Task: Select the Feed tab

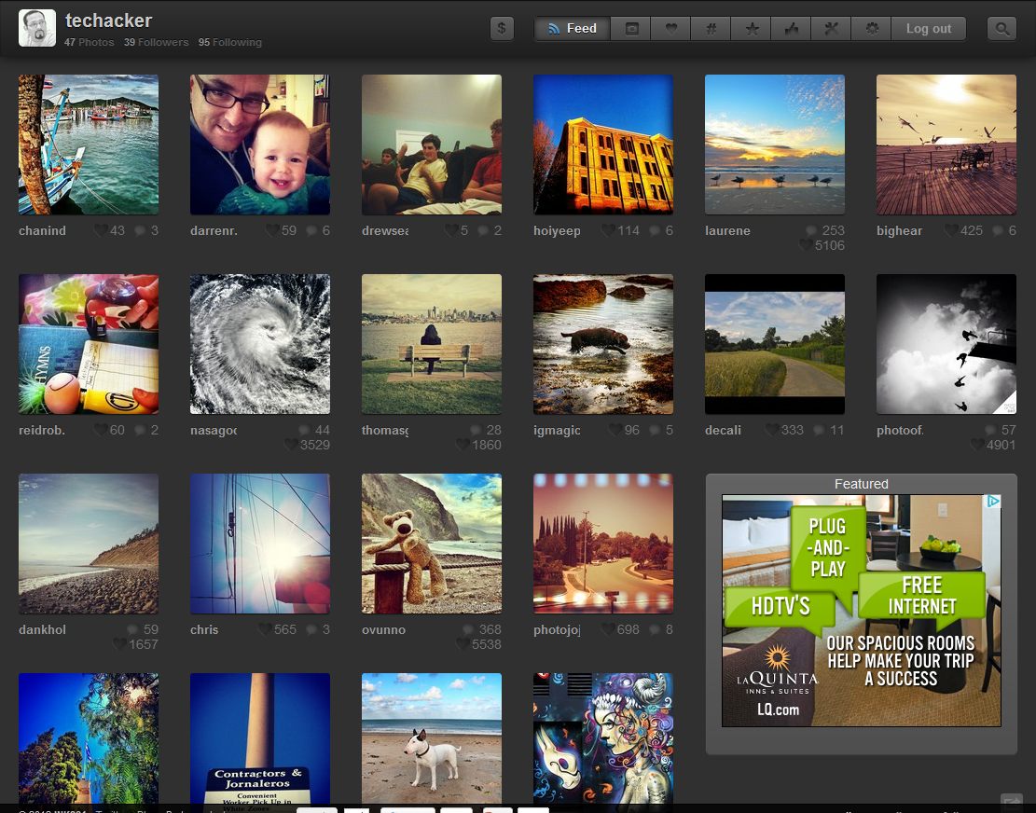Action: coord(572,29)
